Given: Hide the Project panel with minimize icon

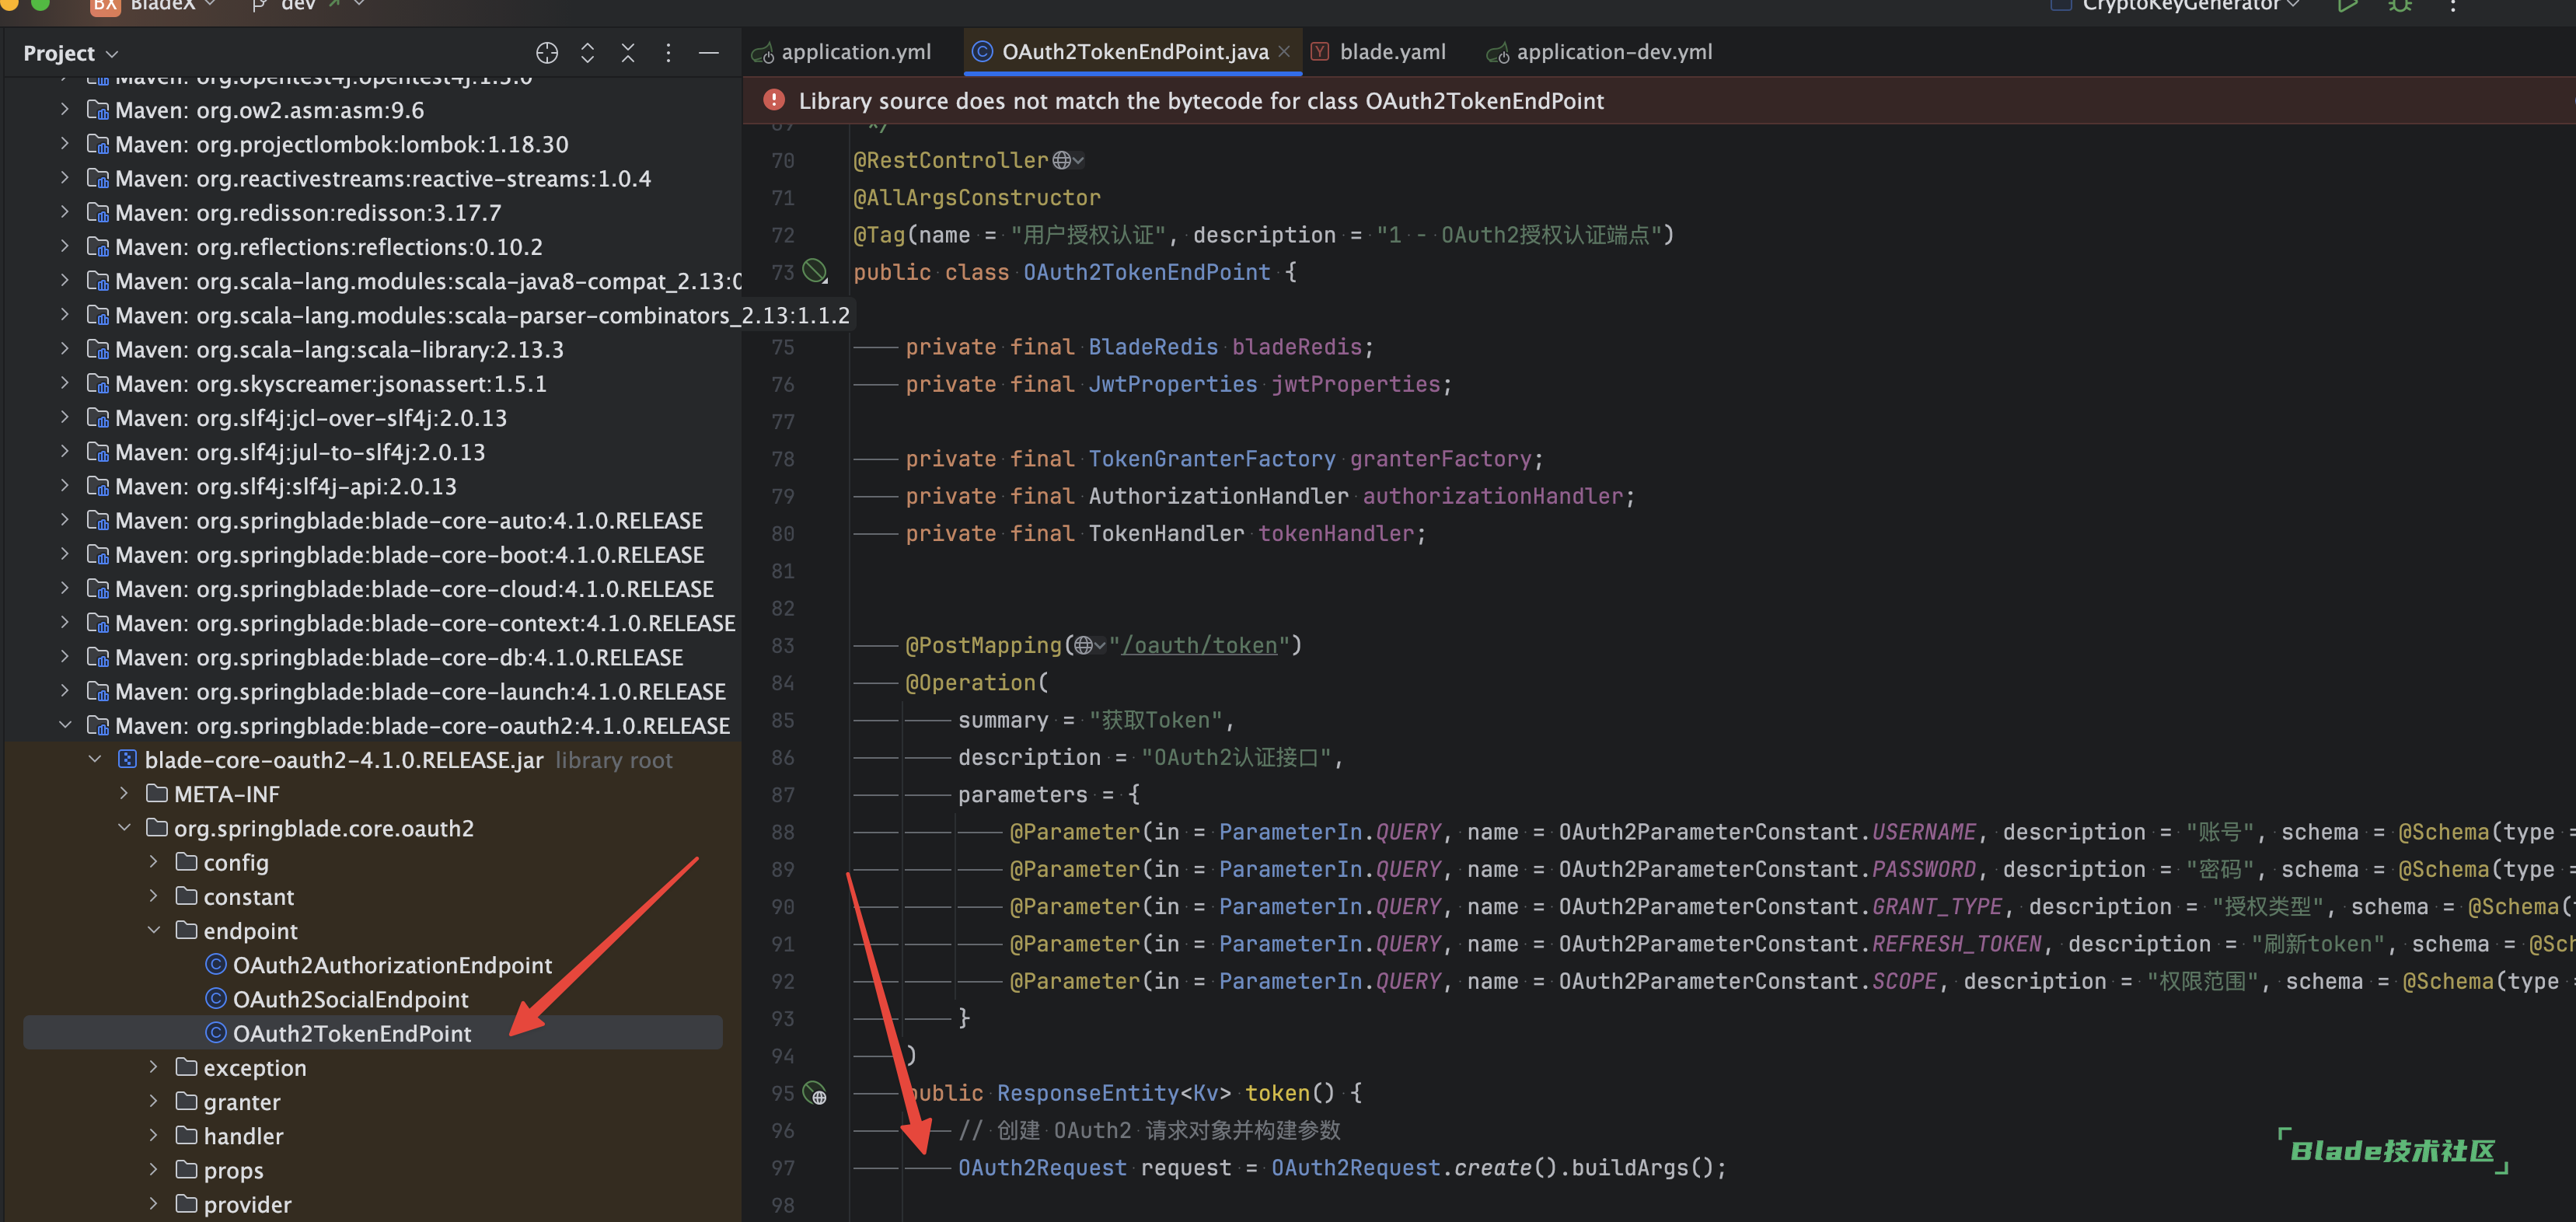Looking at the screenshot, I should tap(708, 53).
